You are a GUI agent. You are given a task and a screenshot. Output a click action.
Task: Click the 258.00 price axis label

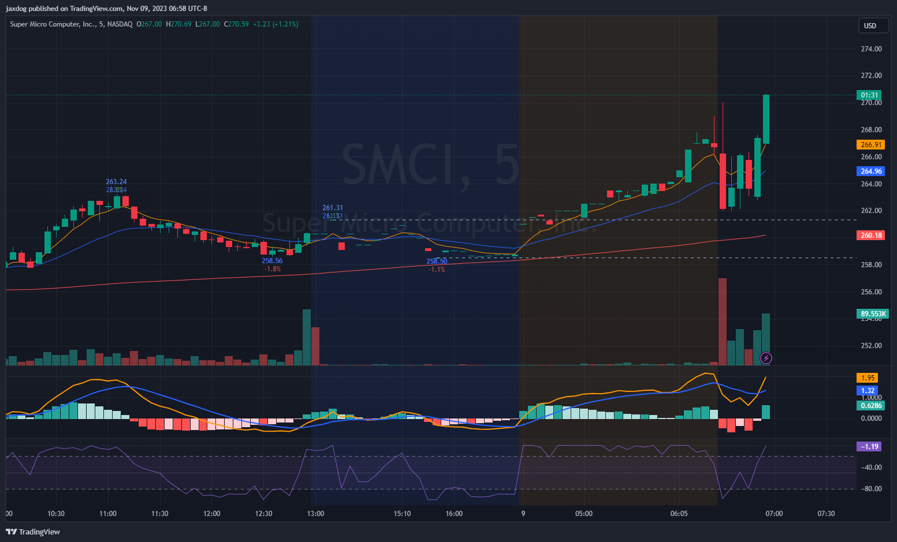pyautogui.click(x=871, y=265)
